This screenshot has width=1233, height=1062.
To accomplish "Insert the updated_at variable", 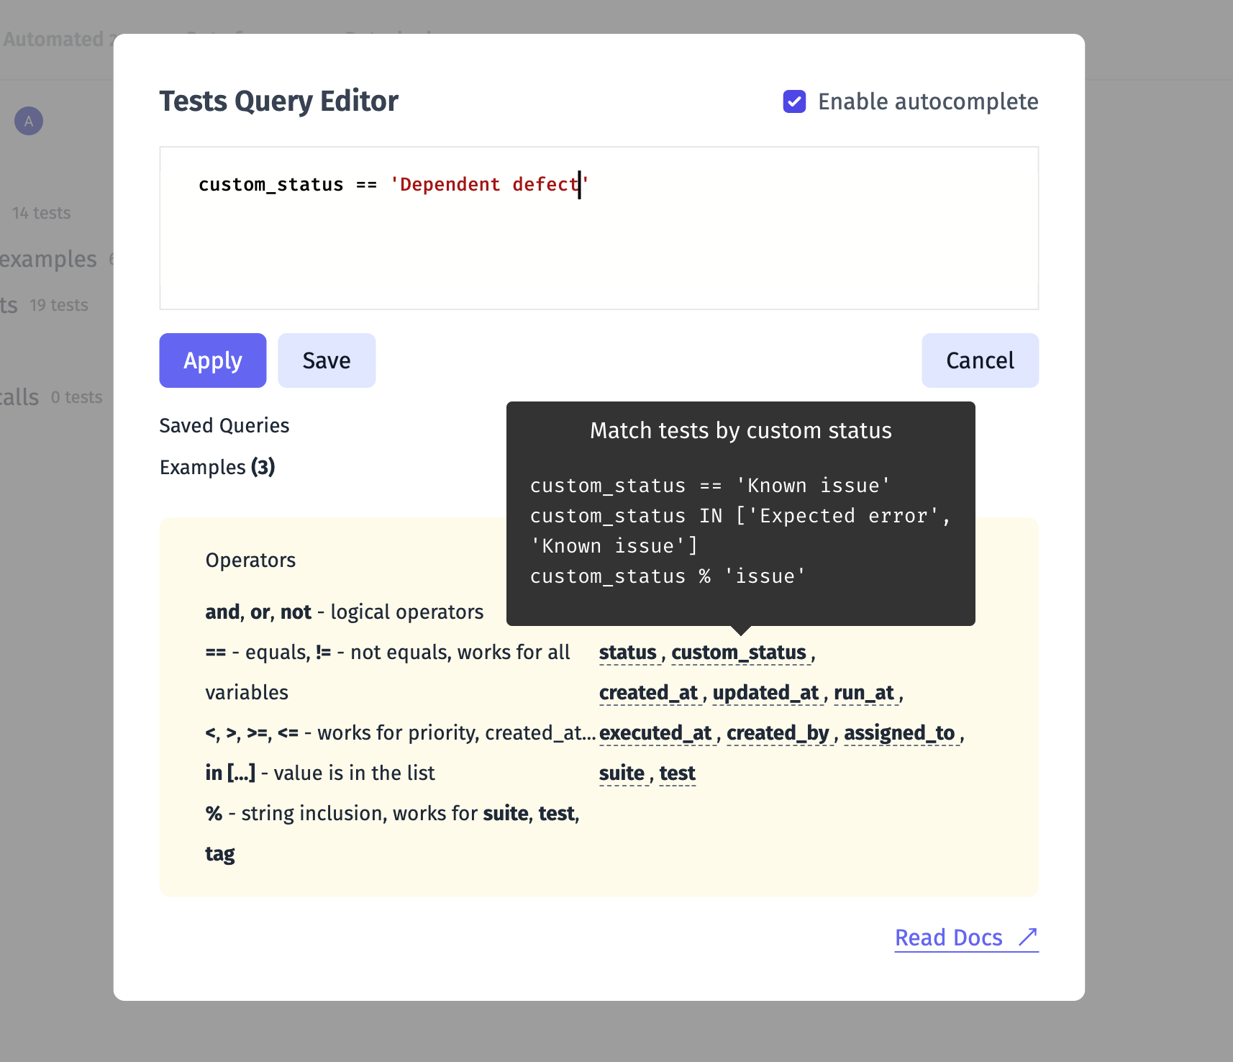I will [766, 693].
